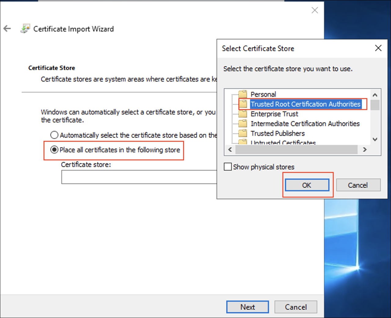Select the Trusted Publishers store
The height and width of the screenshot is (318, 391).
[x=278, y=133]
